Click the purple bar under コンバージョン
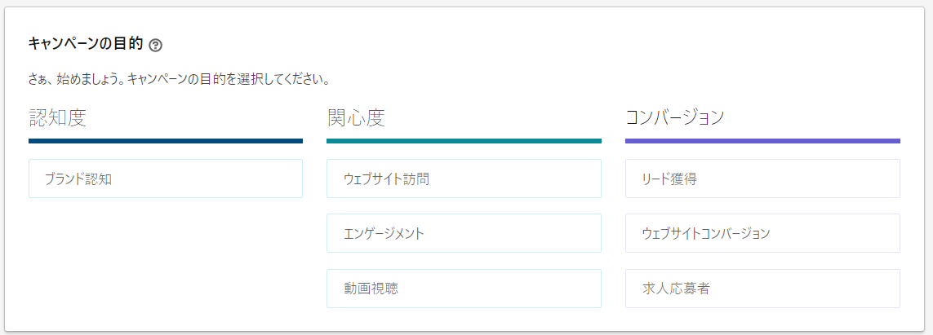This screenshot has height=335, width=933. 762,141
